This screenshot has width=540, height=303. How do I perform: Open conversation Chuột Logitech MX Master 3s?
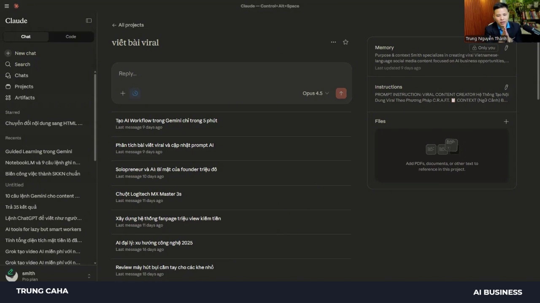click(x=231, y=197)
